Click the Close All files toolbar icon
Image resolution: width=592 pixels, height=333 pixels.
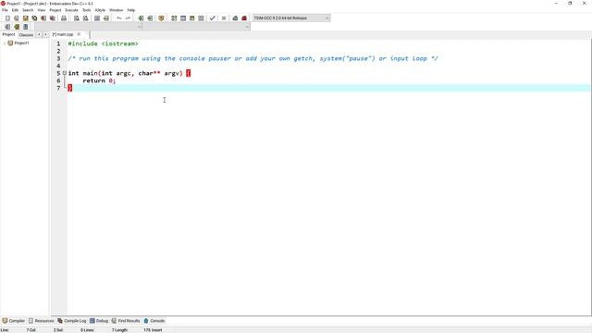point(53,18)
